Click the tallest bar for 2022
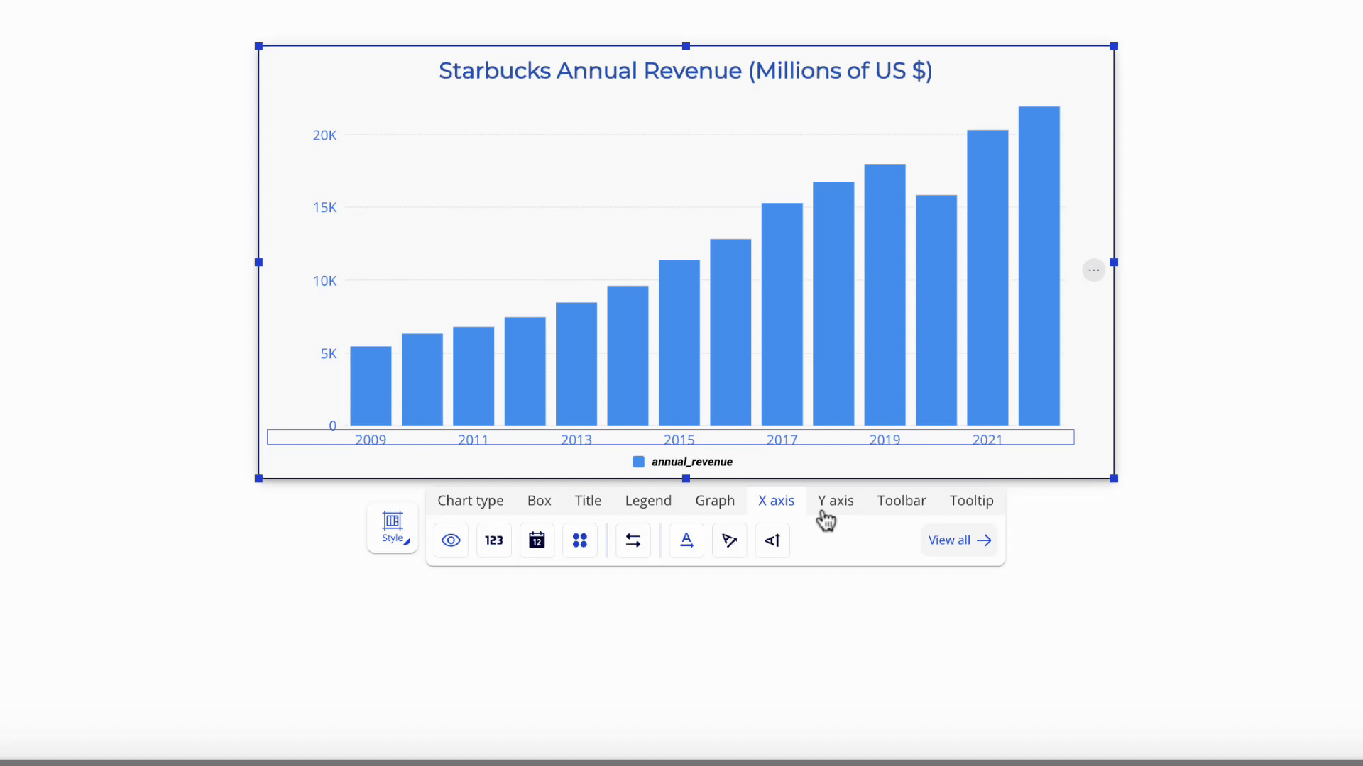Screen dimensions: 1363x766 coord(1039,266)
